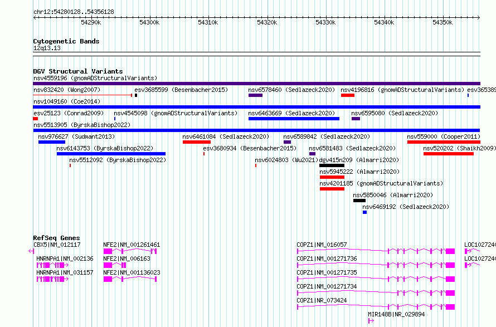
Task: Click nsv6595080 (Sedlazeck2020) label
Action: [x=395, y=113]
